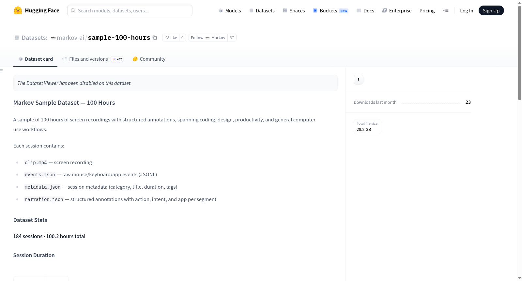The width and height of the screenshot is (522, 281).
Task: Click the events.json code text
Action: coord(40,175)
